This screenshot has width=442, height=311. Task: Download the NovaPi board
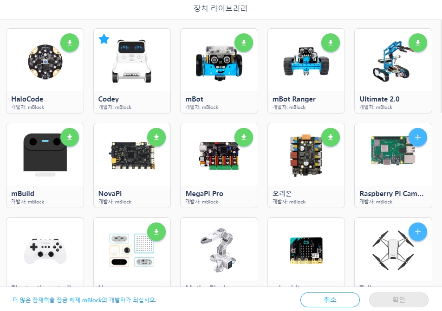pyautogui.click(x=156, y=137)
